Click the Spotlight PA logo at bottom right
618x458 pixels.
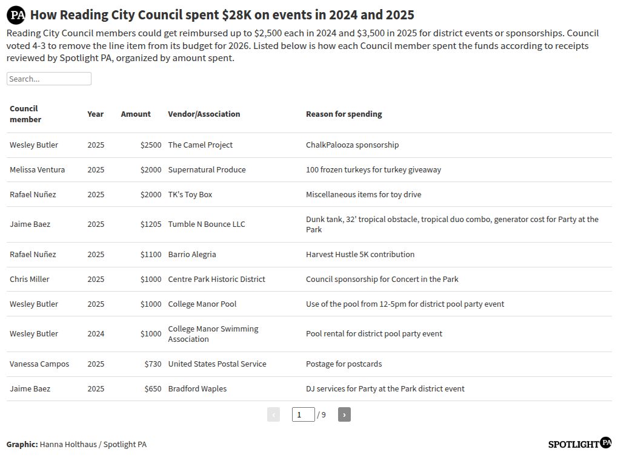tap(579, 443)
